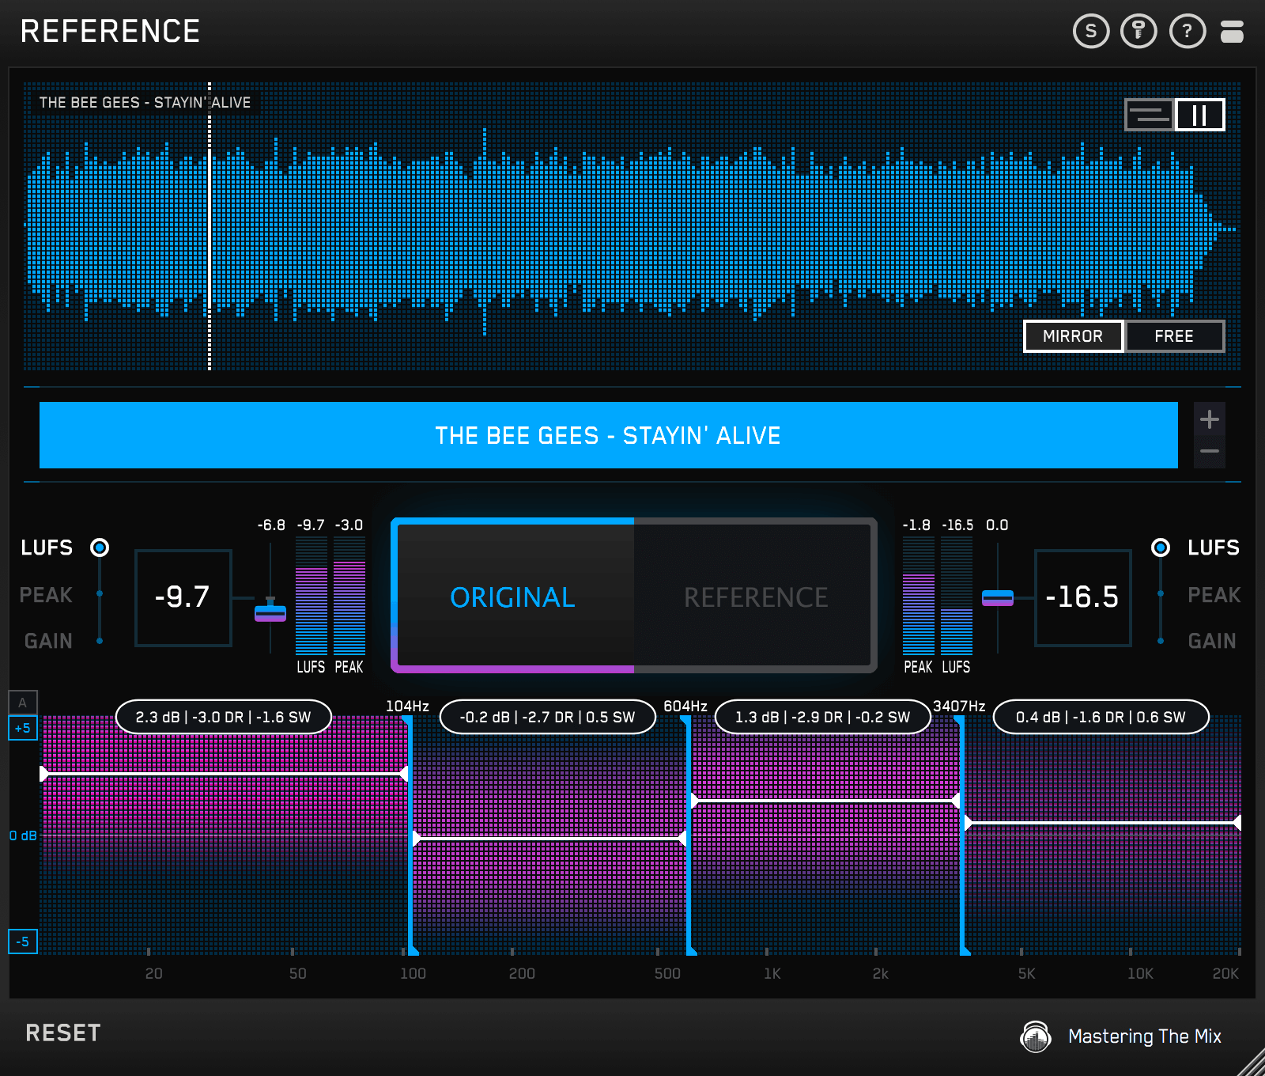Click the right gain fader handle
The width and height of the screenshot is (1265, 1076).
pyautogui.click(x=998, y=597)
